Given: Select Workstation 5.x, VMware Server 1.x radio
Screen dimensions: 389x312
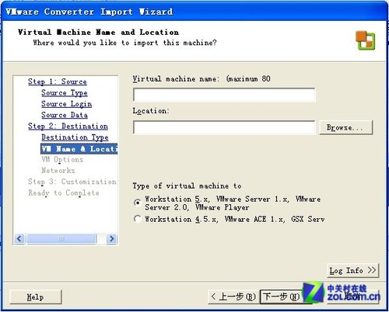Looking at the screenshot, I should click(138, 203).
